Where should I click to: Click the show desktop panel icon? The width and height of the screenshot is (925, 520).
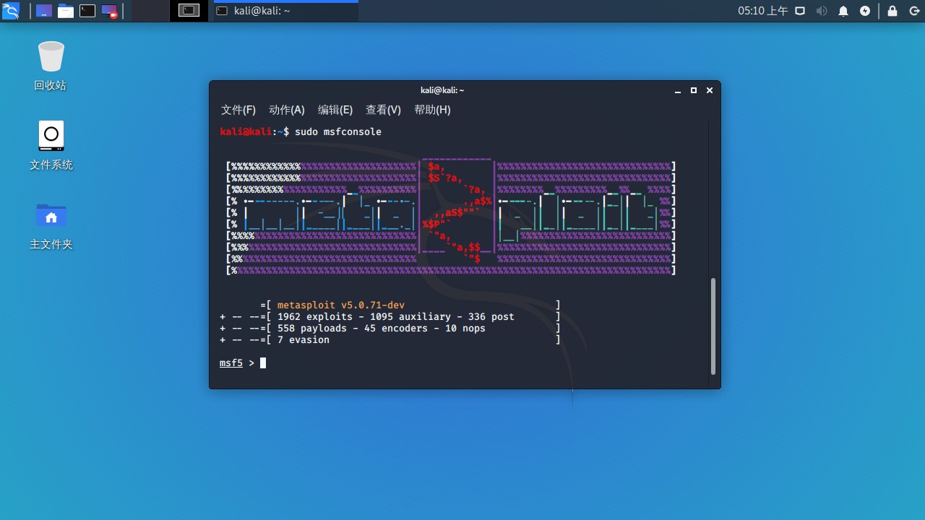[x=44, y=11]
